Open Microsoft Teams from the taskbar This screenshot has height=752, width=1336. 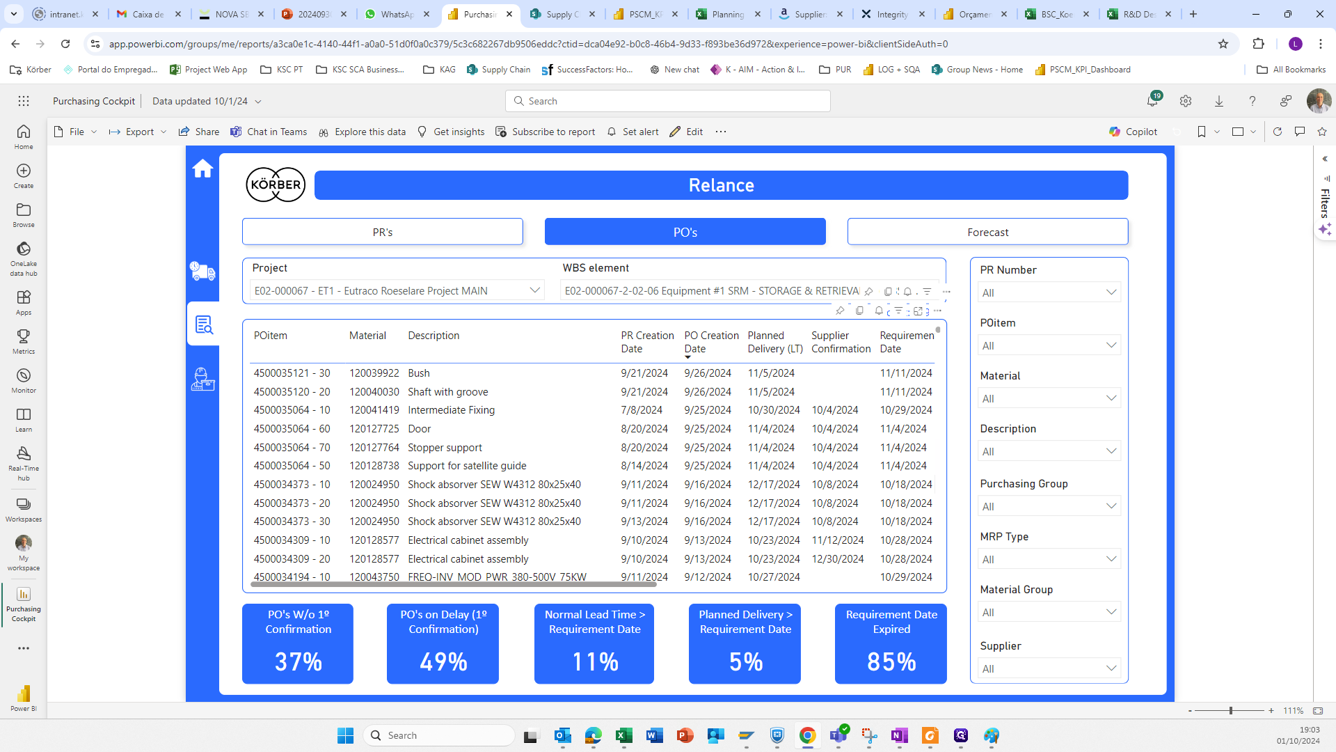(838, 735)
